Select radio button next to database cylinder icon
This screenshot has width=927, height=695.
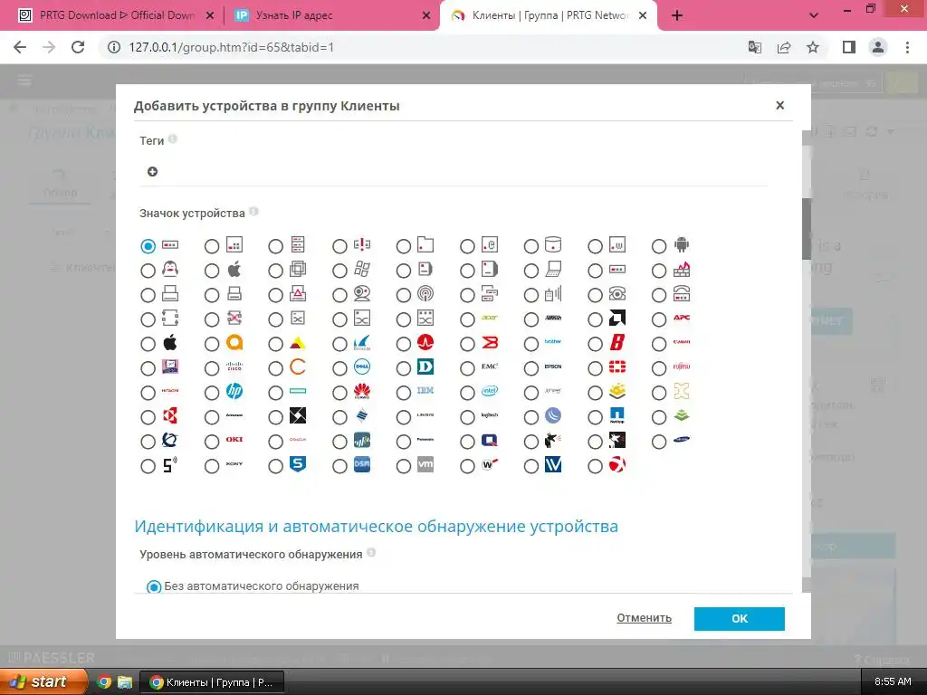pos(530,246)
